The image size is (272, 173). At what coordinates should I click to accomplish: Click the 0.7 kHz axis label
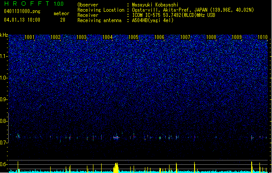(x=4, y=143)
